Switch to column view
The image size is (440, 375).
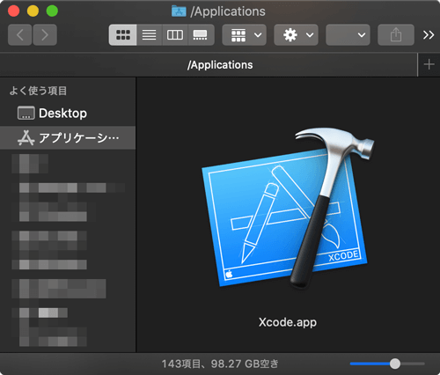175,35
